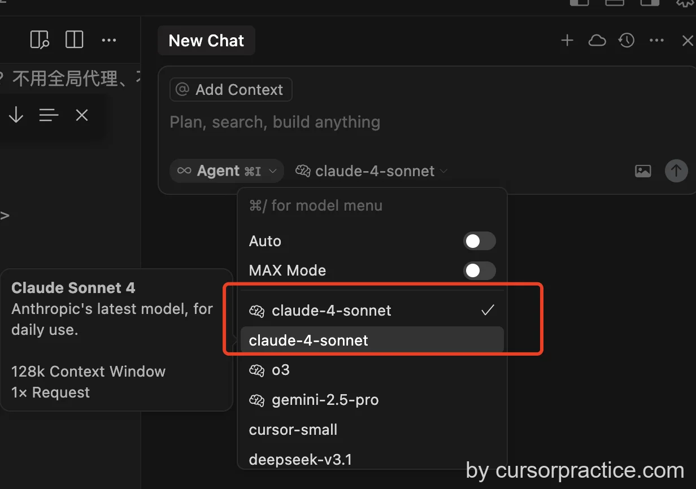Select deepseek-v3.1 model

(x=372, y=460)
